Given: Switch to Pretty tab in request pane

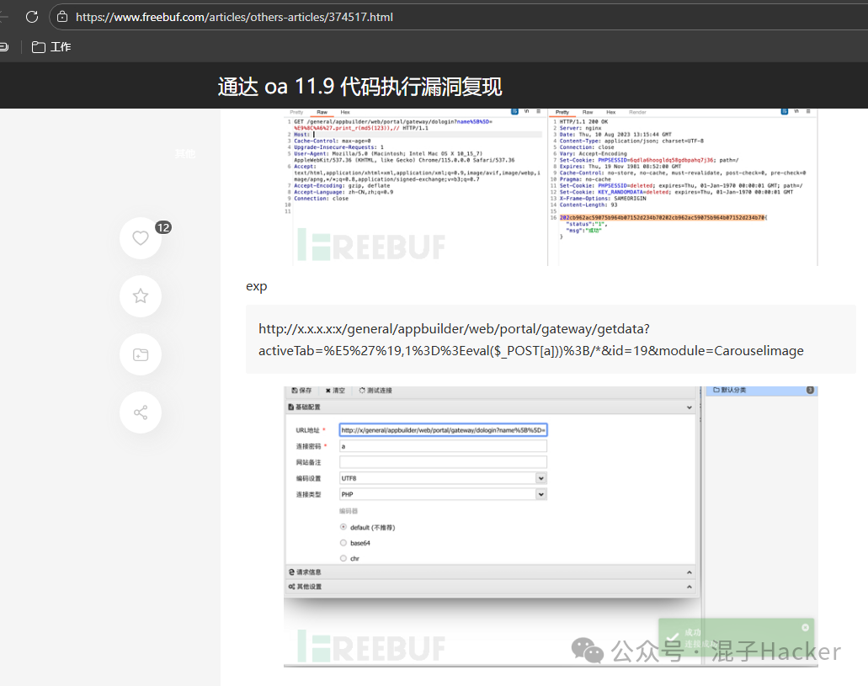Looking at the screenshot, I should [x=296, y=113].
